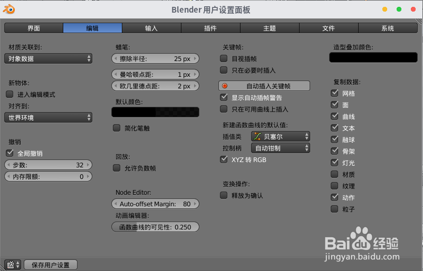Viewport: 423px width, 271px height.
Task: Click the 擦除半径 value field
Action: coord(156,58)
